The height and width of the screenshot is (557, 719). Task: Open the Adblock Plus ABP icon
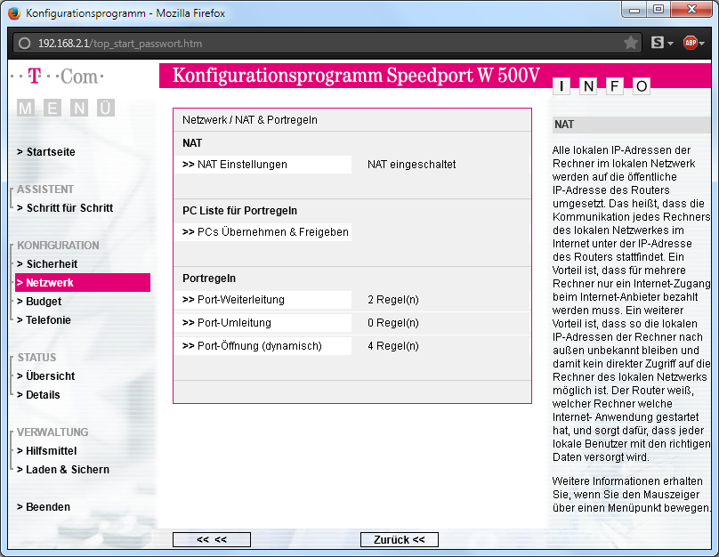coord(691,43)
